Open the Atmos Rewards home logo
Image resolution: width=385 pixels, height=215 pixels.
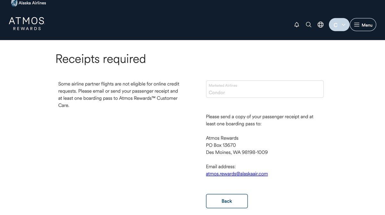click(27, 24)
